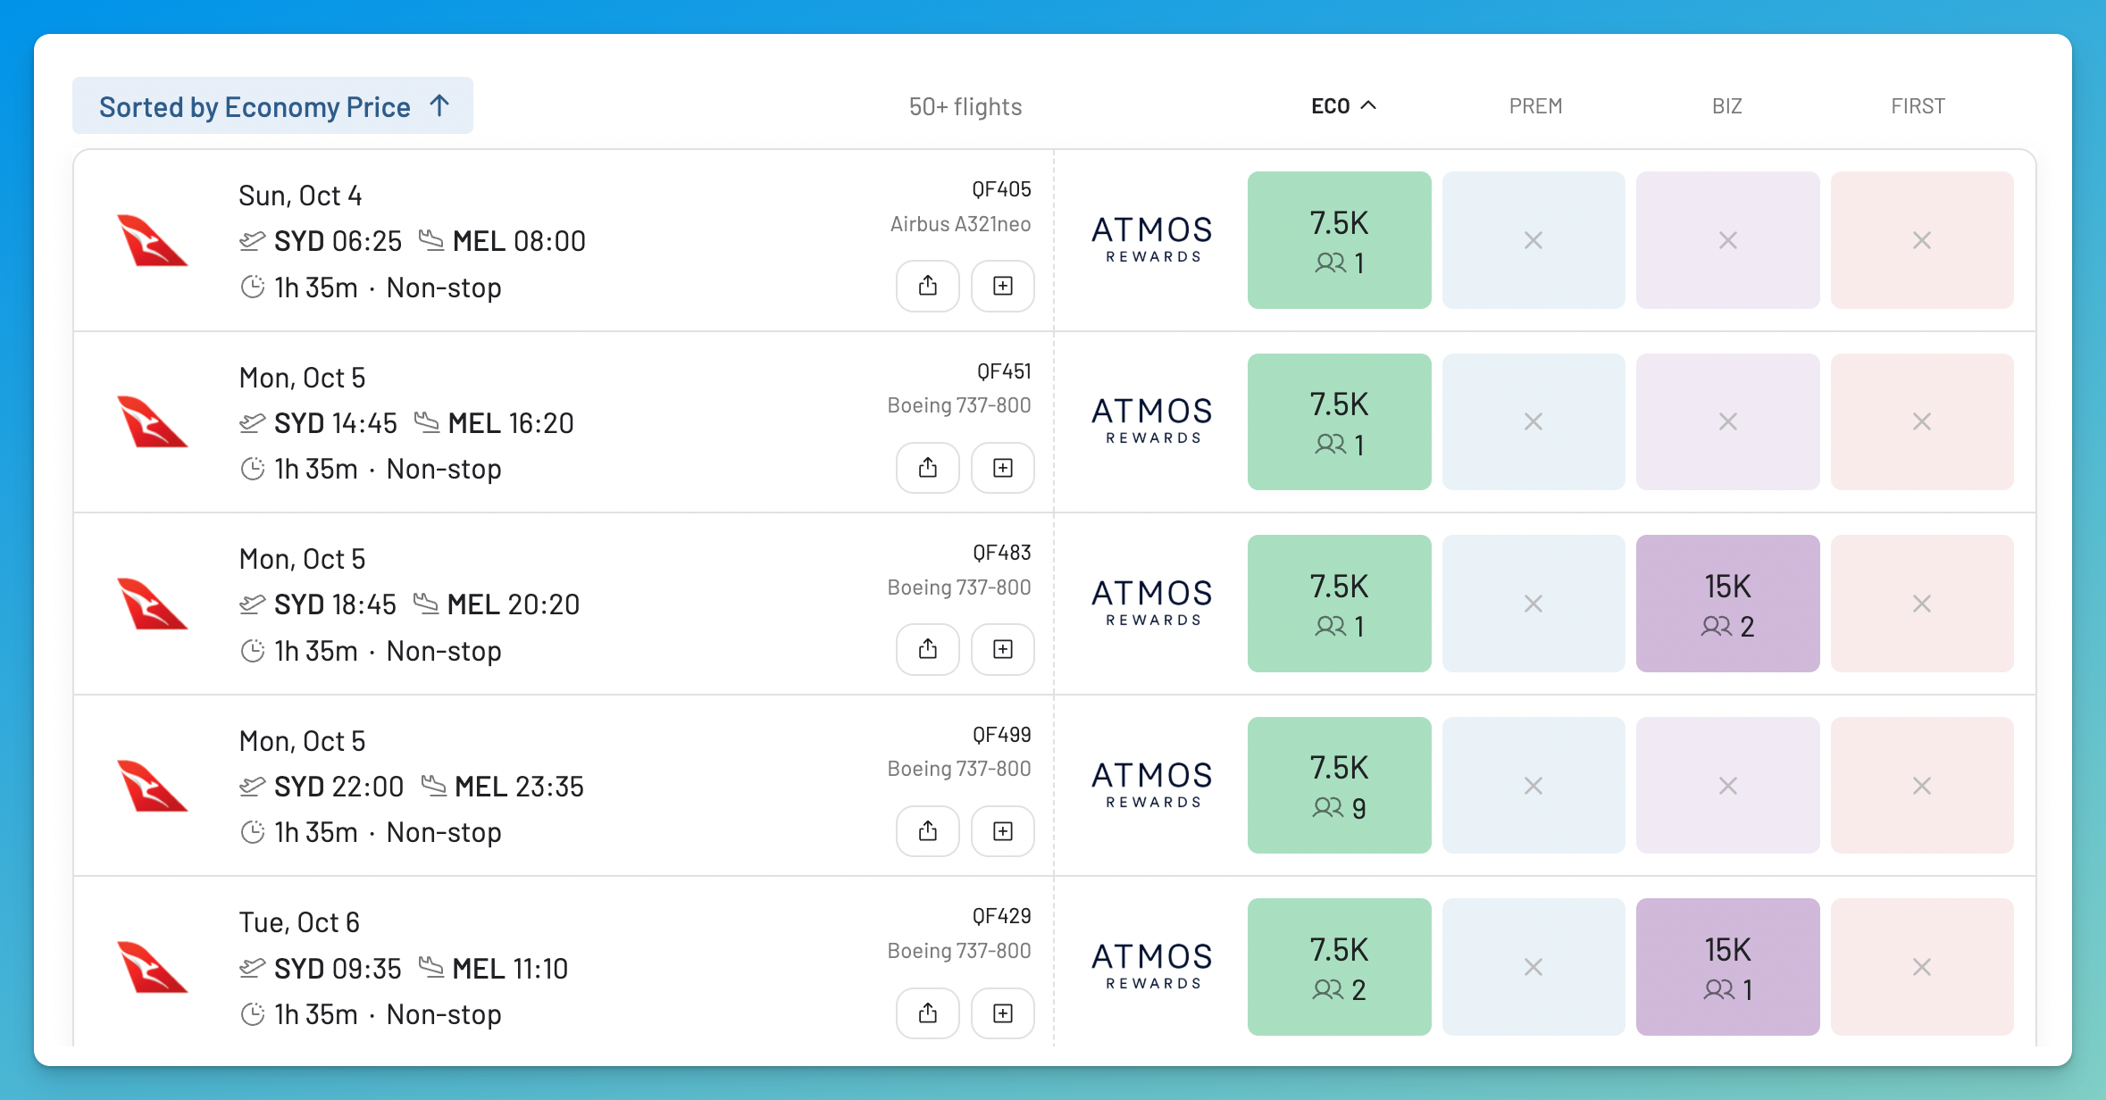Select 7.5K economy fare for QF499
Viewport: 2106px width, 1100px height.
(x=1339, y=786)
